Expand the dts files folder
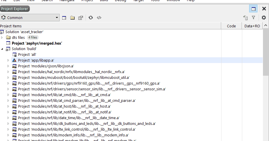Viewport: 269px width, 141px height. tap(2, 37)
